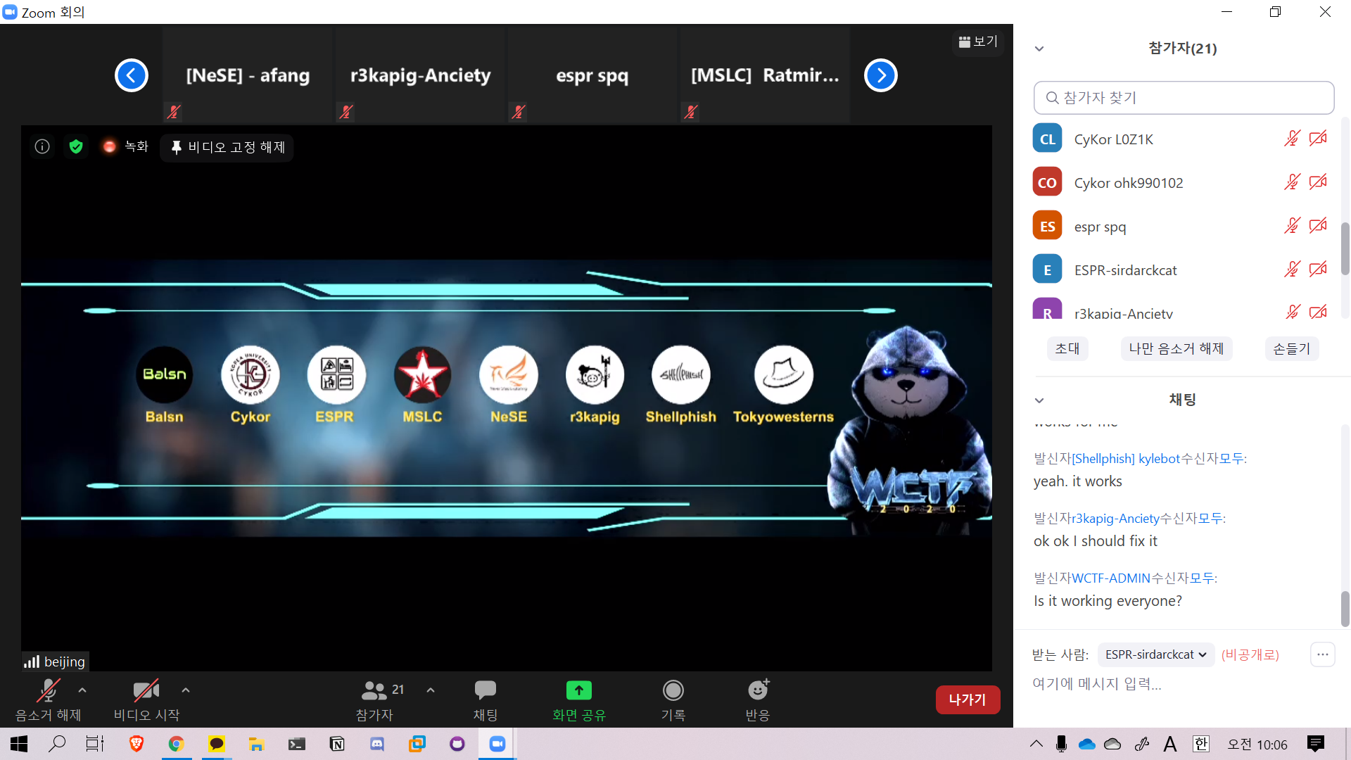This screenshot has height=760, width=1351.
Task: Click the green encryption shield icon
Action: (76, 146)
